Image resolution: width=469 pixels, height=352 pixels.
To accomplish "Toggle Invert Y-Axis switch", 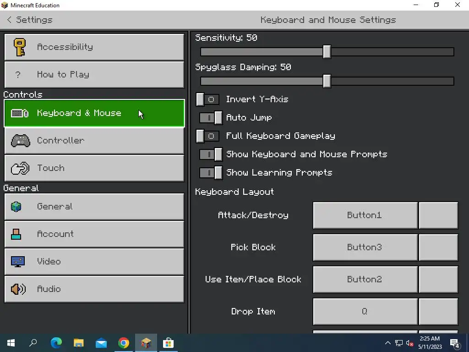I will coord(207,99).
